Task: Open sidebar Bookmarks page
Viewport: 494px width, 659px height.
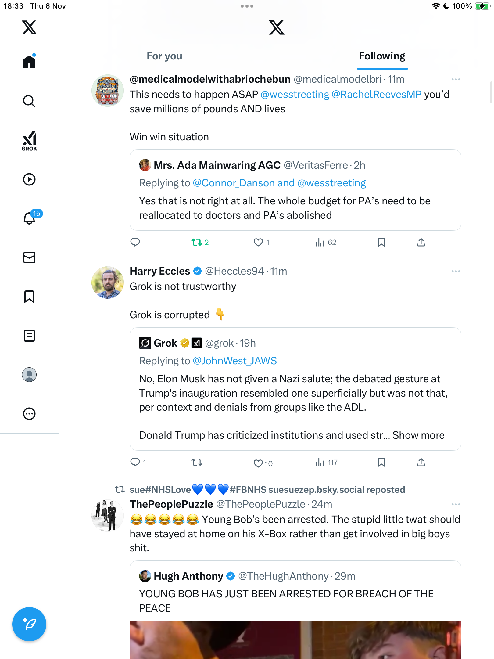Action: (29, 297)
